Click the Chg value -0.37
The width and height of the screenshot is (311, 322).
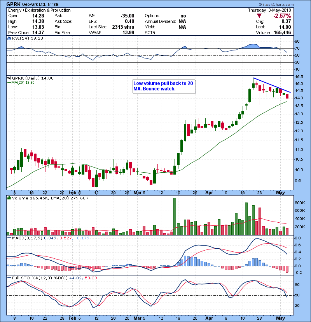[285, 21]
